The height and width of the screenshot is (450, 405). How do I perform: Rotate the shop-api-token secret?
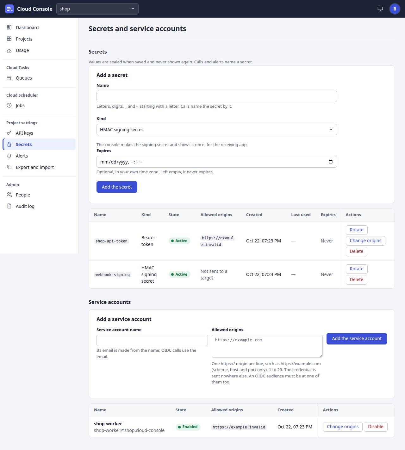click(x=357, y=230)
